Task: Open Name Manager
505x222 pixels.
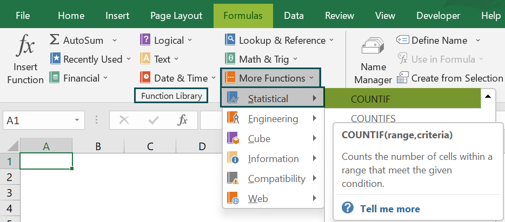Action: click(x=373, y=59)
